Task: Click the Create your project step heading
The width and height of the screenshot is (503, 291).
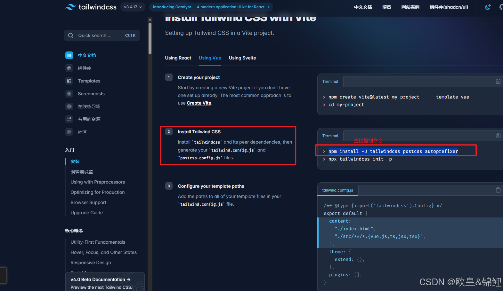Action: pyautogui.click(x=199, y=77)
